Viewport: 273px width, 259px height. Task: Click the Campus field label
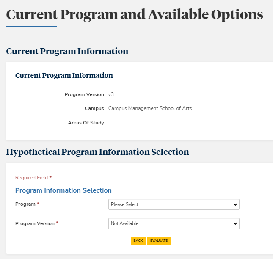[x=94, y=108]
